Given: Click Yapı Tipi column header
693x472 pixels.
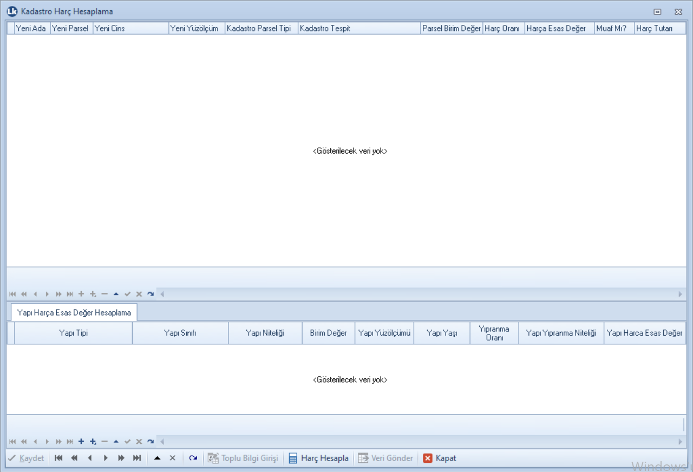Looking at the screenshot, I should coord(74,333).
